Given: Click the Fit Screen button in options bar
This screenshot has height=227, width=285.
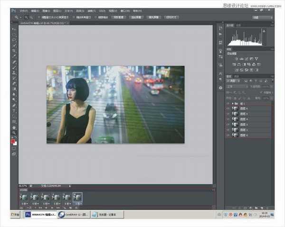Looking at the screenshot, I should point(135,16).
